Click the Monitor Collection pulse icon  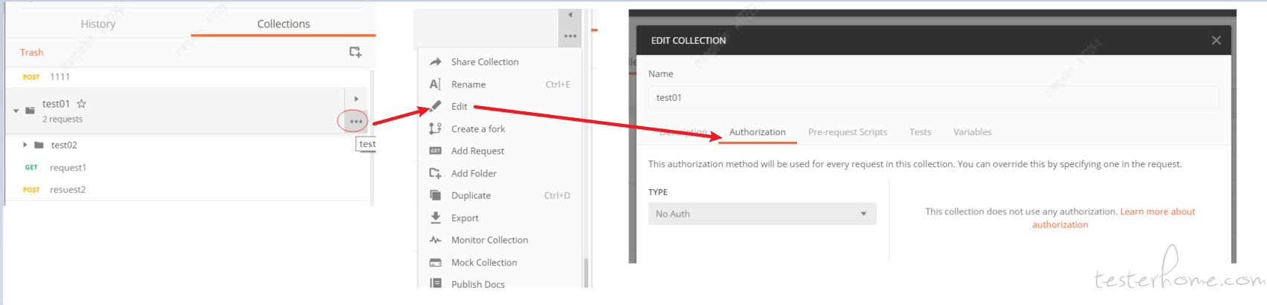[x=436, y=240]
